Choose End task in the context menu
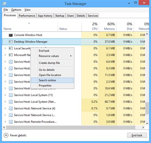The height and width of the screenshot is (143, 151). (x=53, y=51)
